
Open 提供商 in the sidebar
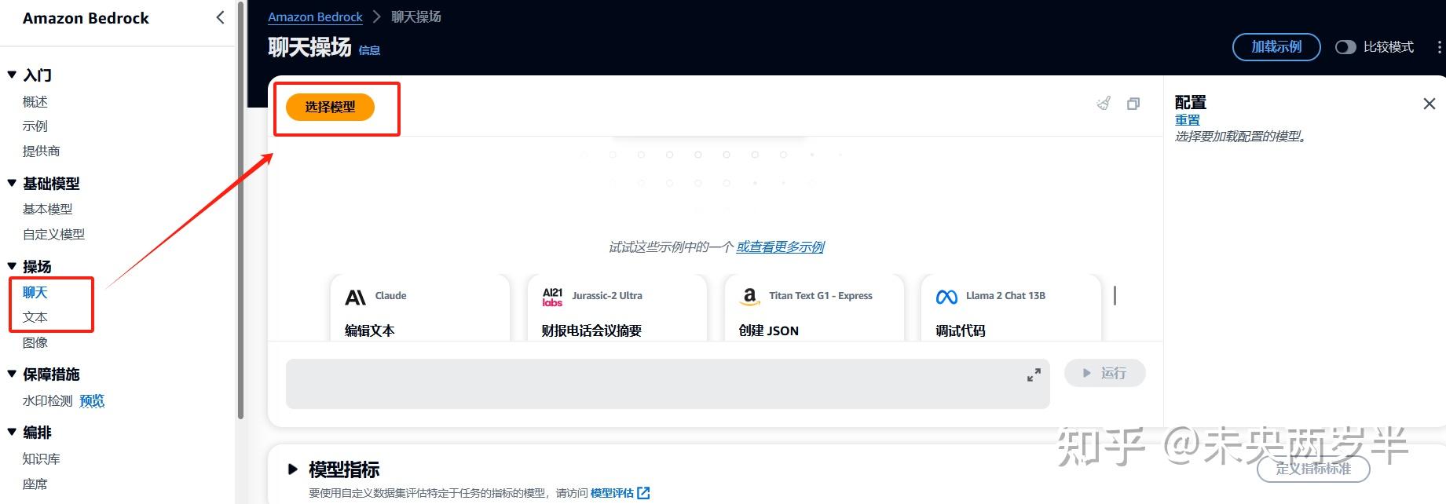click(x=41, y=151)
